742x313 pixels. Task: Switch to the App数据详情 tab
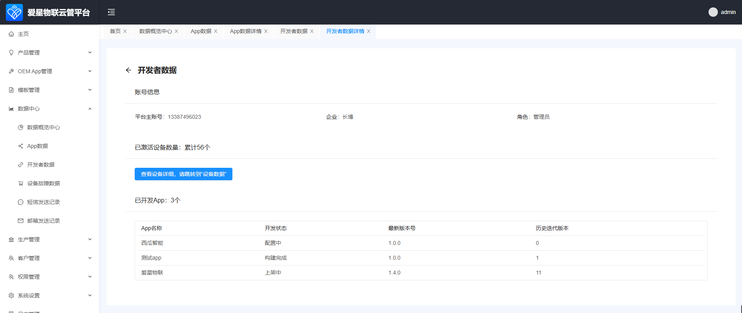[x=246, y=31]
